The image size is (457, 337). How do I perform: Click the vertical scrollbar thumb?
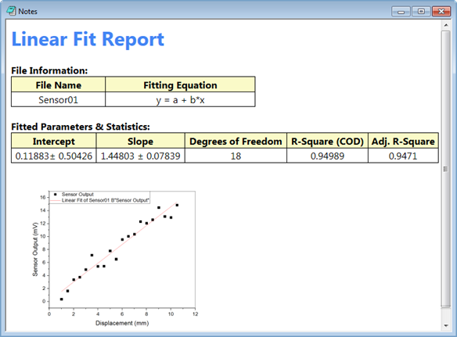(x=446, y=169)
